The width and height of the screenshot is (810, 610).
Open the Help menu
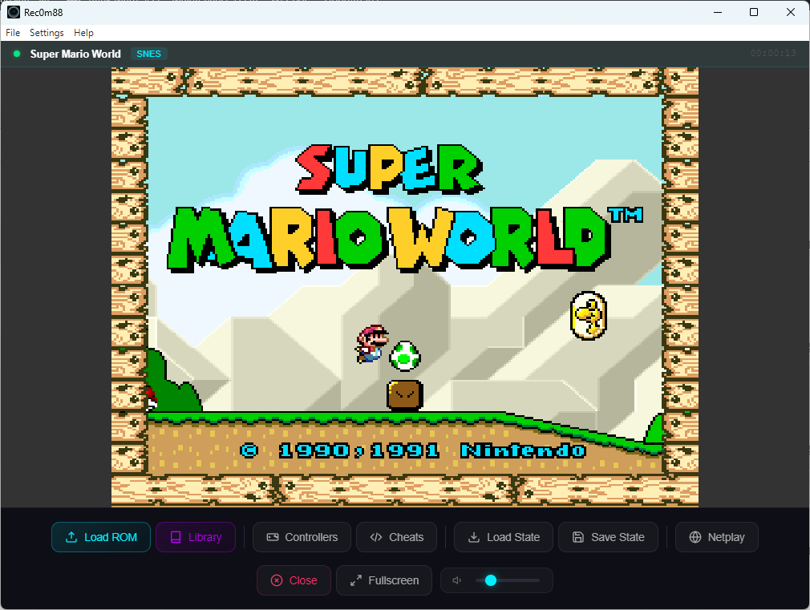tap(83, 33)
